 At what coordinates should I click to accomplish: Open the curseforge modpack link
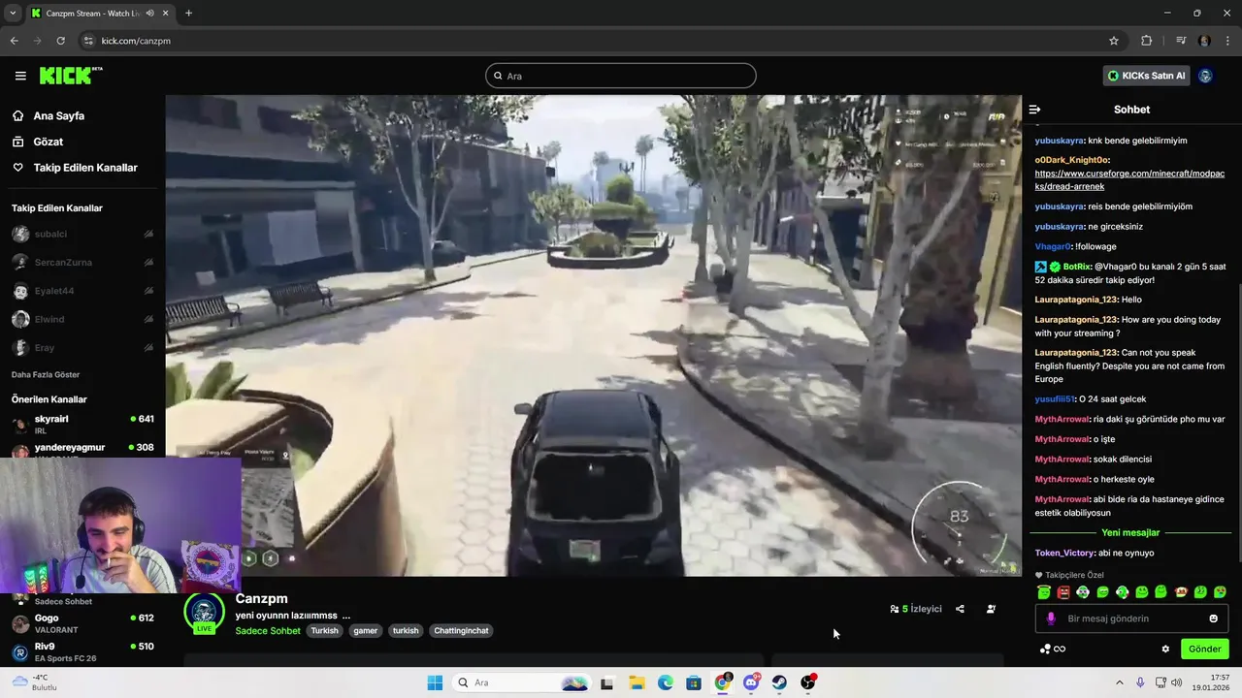tap(1129, 179)
